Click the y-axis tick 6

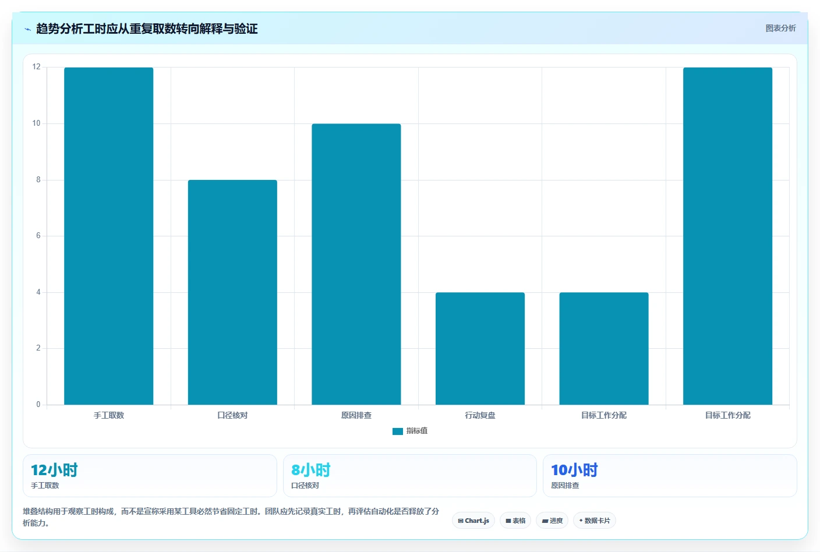pyautogui.click(x=38, y=236)
